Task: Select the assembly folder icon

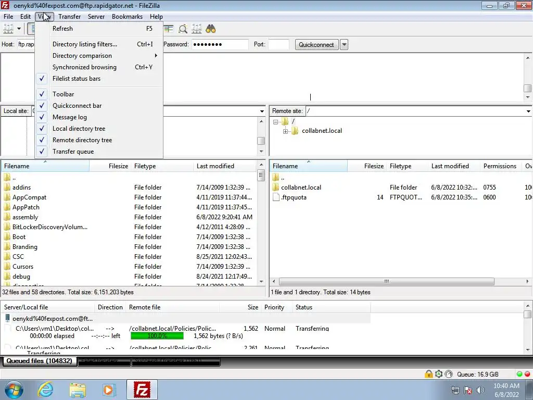Action: pos(7,217)
